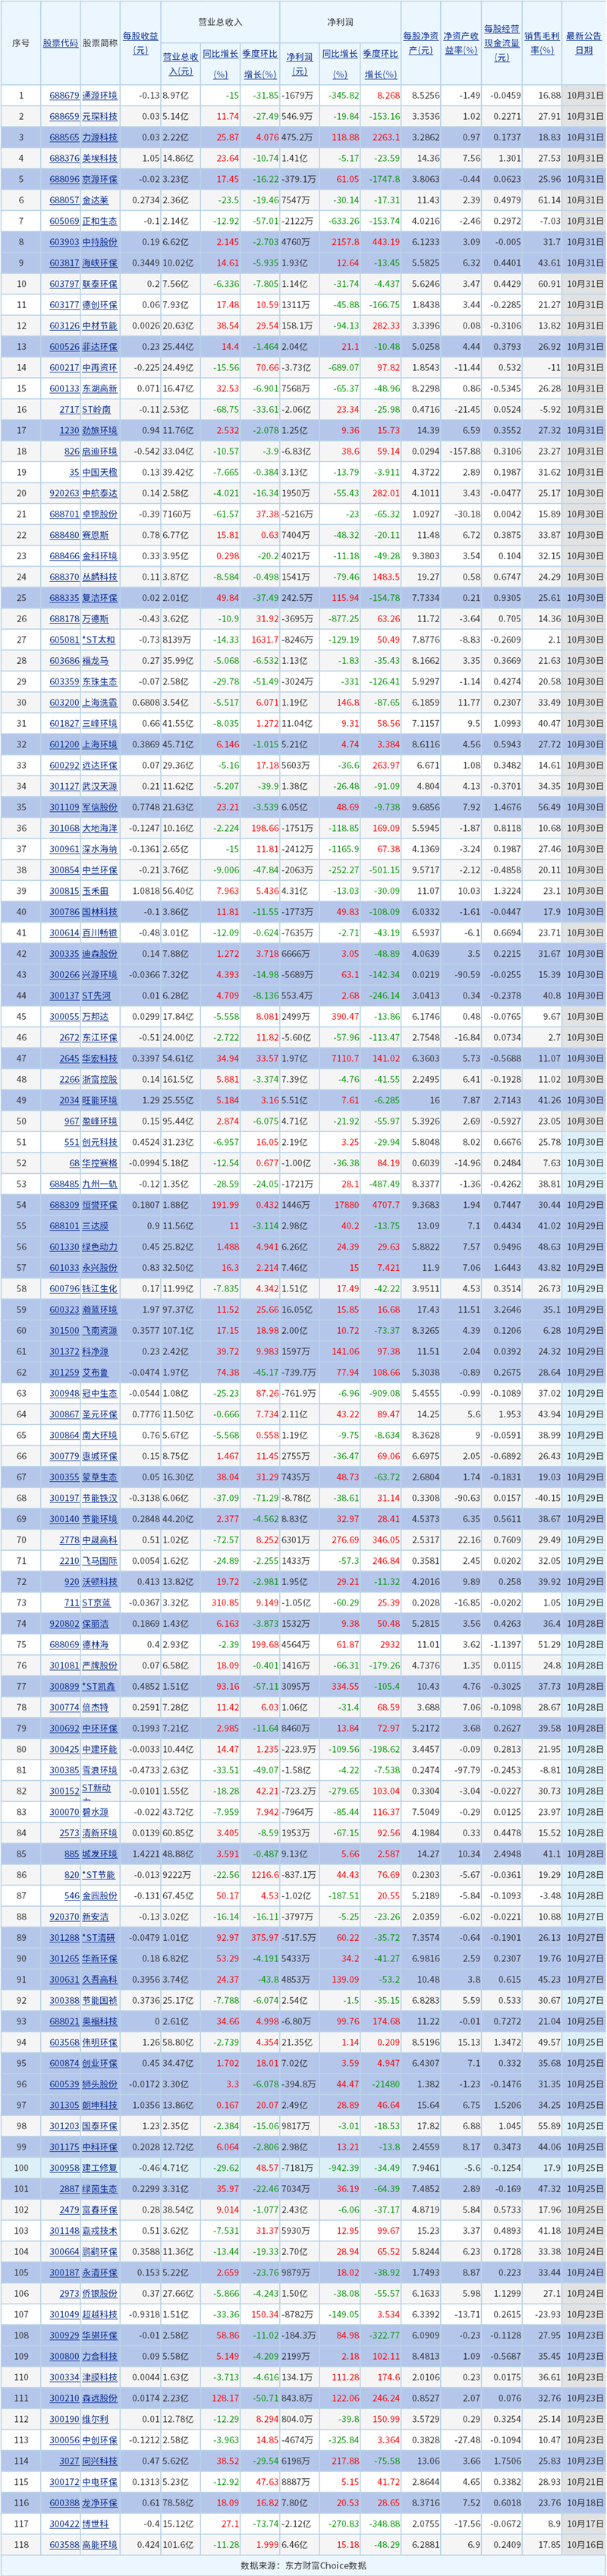The width and height of the screenshot is (607, 2576).
Task: Sort by 净资产收益率(%) column header
Action: [x=461, y=43]
